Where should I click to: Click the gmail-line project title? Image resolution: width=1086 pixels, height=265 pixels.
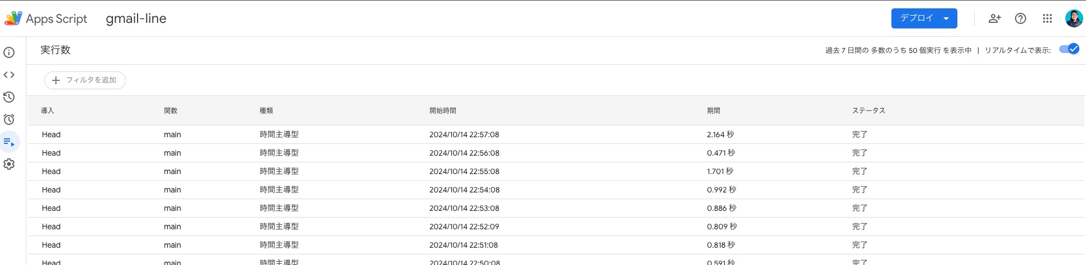coord(136,18)
